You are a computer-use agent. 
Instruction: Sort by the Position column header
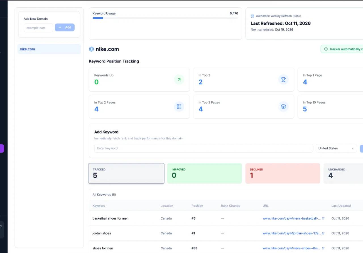pyautogui.click(x=197, y=206)
